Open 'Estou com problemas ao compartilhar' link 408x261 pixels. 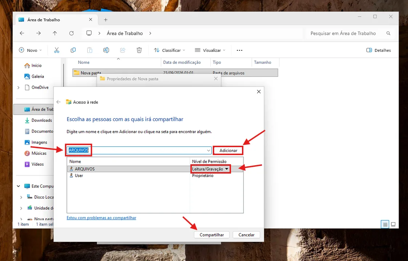click(101, 217)
